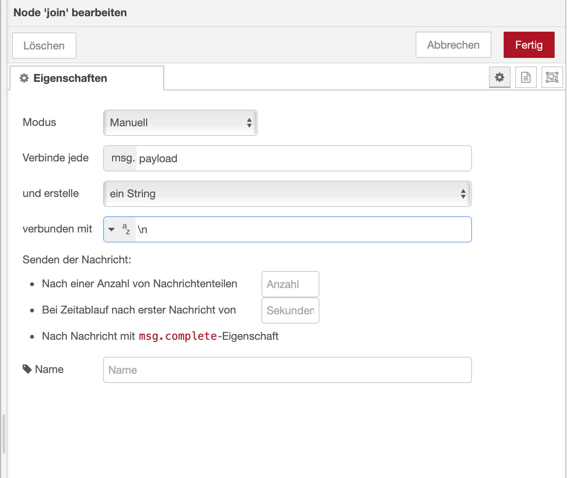Focus the Sekunden timeout field
567x478 pixels.
pos(290,310)
